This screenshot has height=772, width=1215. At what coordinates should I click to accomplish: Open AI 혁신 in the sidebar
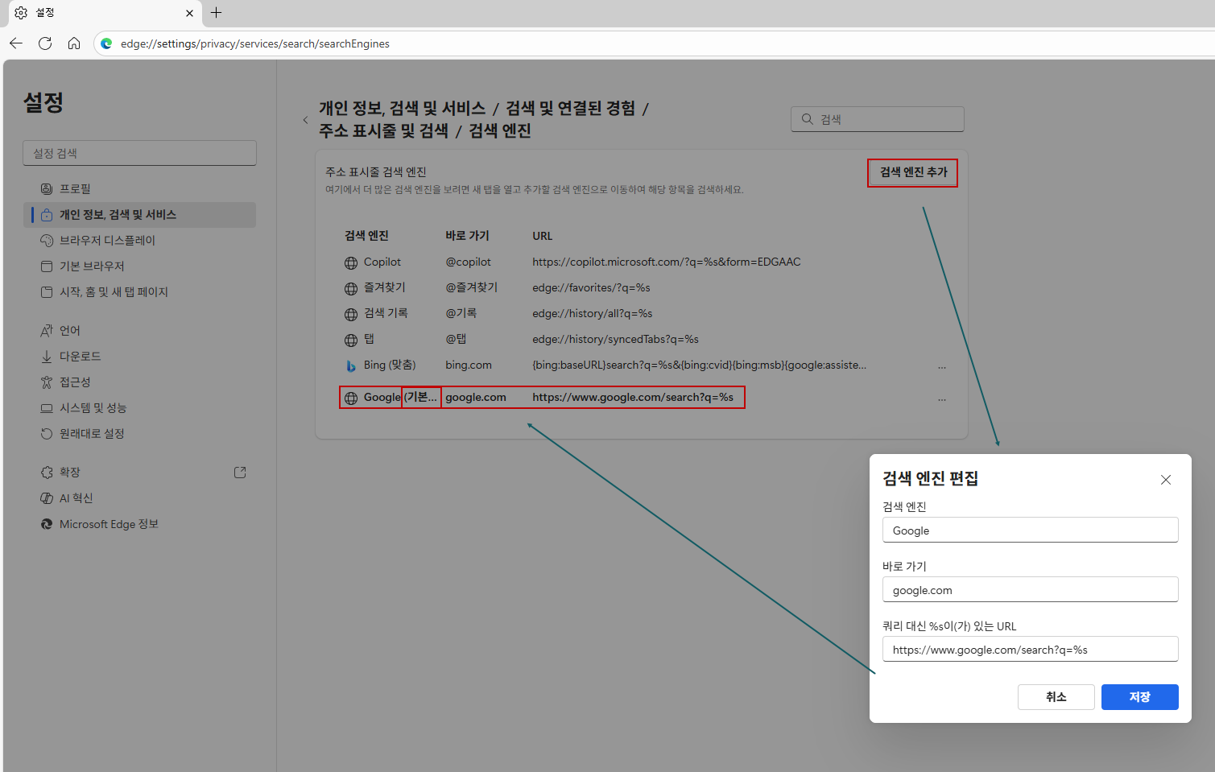click(x=140, y=497)
